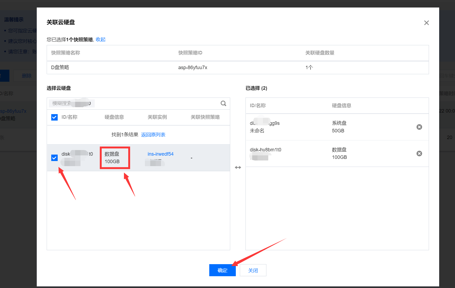455x288 pixels.
Task: Click the 删除 button in background page
Action: pos(27,76)
